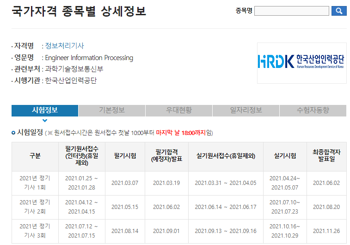Click the 필기합격(예정자)발표 column header
Screen dimensions: 350x245
pos(166,156)
